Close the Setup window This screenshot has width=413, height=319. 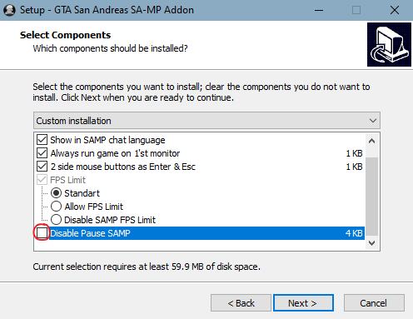click(395, 10)
